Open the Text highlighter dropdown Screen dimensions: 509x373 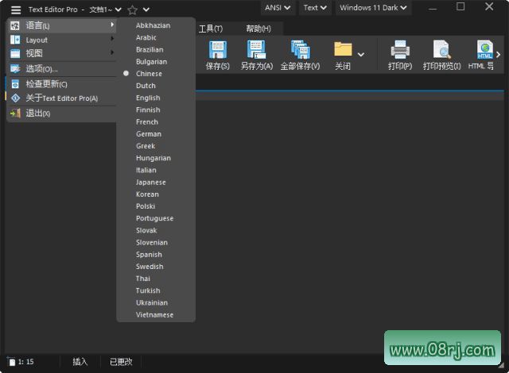point(315,8)
